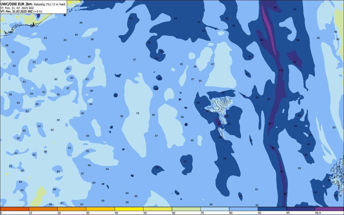Click the 0–10 dark orange legend swatch
Image resolution: width=344 pixels, height=215 pixels.
(15, 209)
